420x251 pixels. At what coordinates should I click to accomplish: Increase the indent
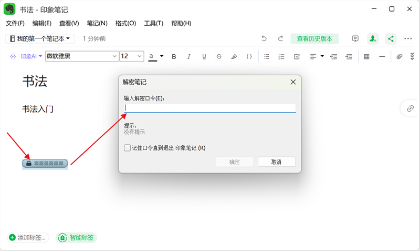(x=349, y=56)
